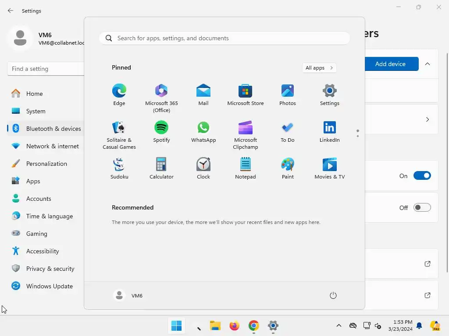Click the VM6 profile picture in Settings

click(20, 38)
